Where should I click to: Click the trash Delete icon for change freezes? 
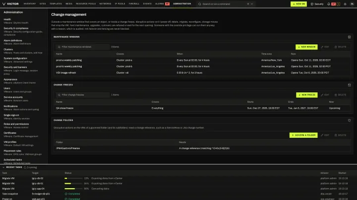click(x=336, y=95)
